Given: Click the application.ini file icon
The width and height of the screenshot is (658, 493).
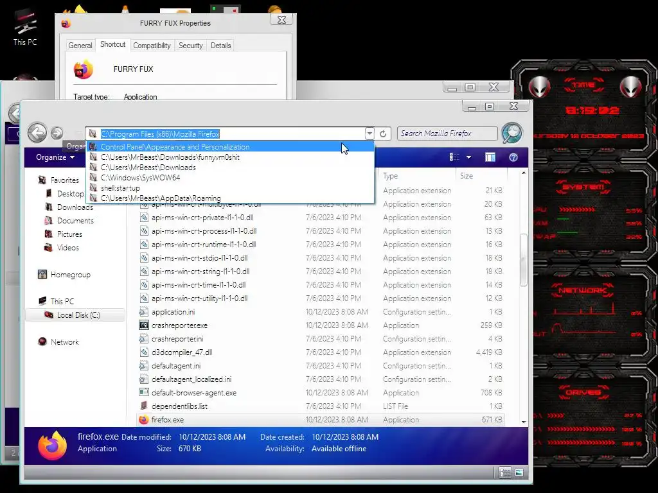Looking at the screenshot, I should pyautogui.click(x=143, y=312).
